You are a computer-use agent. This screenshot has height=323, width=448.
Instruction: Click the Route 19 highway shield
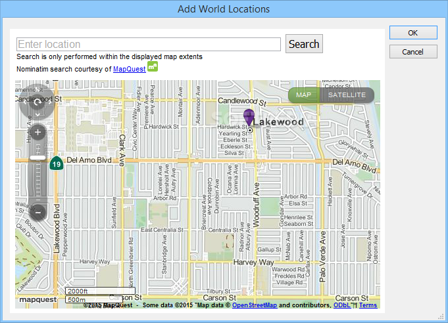coord(57,163)
